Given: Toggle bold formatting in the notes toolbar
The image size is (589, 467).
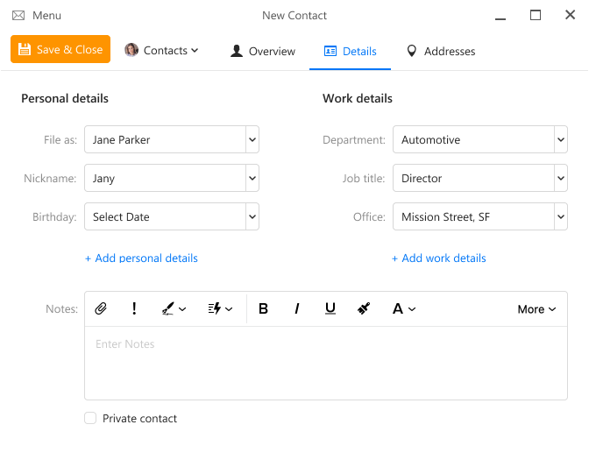Looking at the screenshot, I should click(x=263, y=308).
